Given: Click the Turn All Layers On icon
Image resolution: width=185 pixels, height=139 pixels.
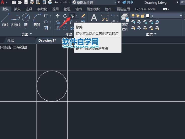Looking at the screenshot, I should pyautogui.click(x=133, y=28).
